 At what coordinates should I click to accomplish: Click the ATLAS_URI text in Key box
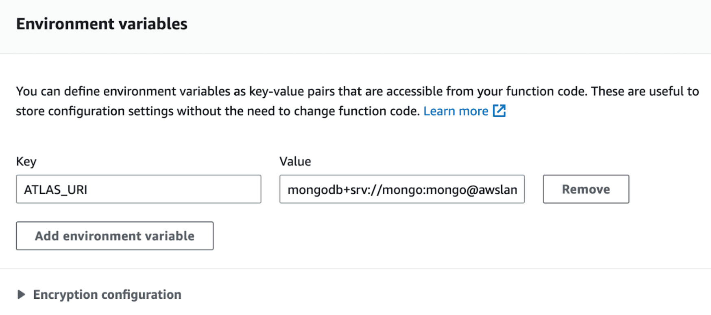pyautogui.click(x=56, y=190)
